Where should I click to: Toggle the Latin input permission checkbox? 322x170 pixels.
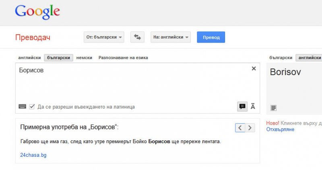coord(32,107)
